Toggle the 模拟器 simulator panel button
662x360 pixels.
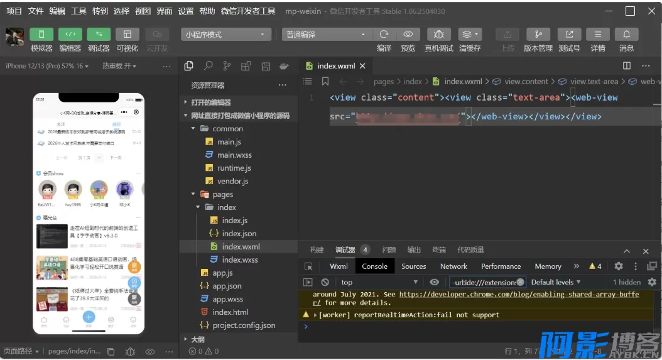pos(41,35)
